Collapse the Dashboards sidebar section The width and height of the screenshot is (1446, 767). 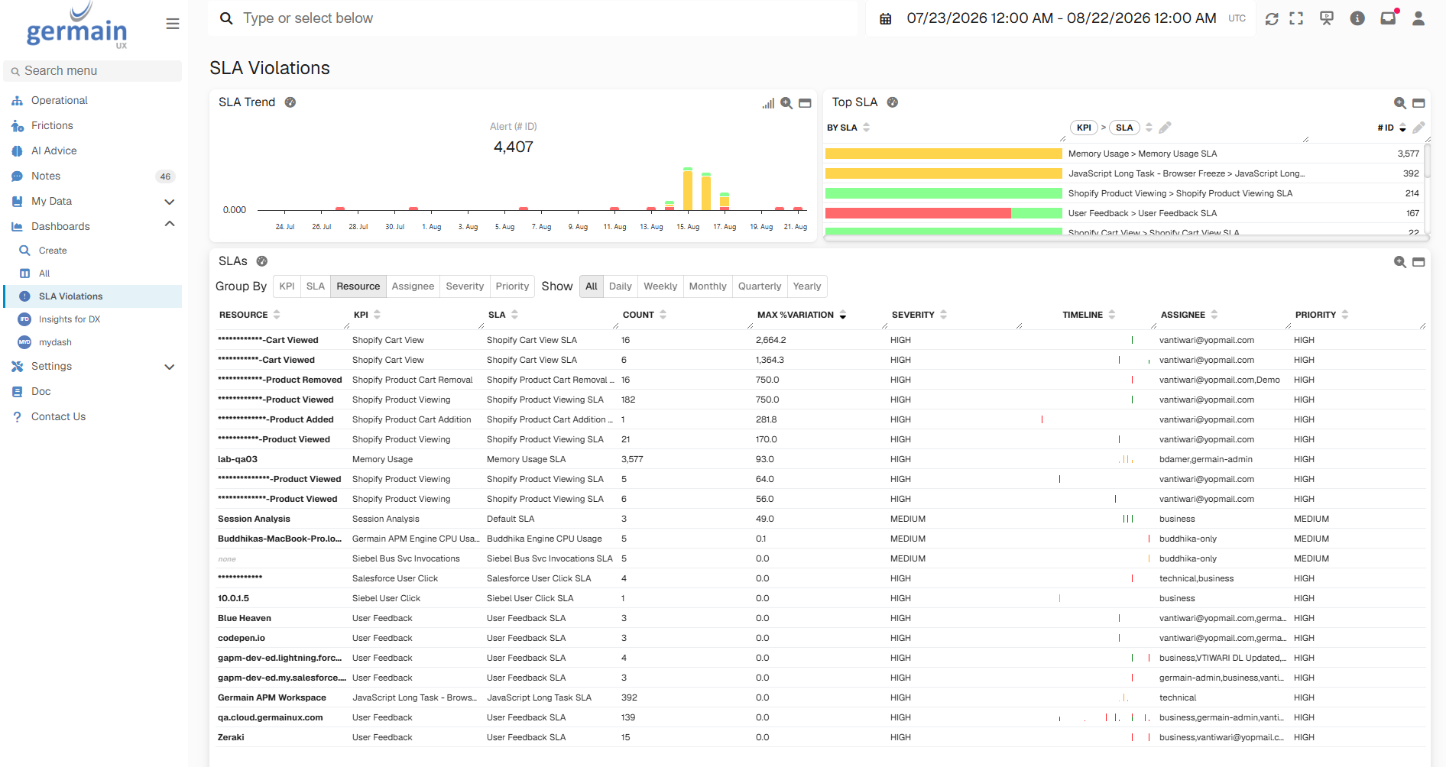pyautogui.click(x=170, y=224)
